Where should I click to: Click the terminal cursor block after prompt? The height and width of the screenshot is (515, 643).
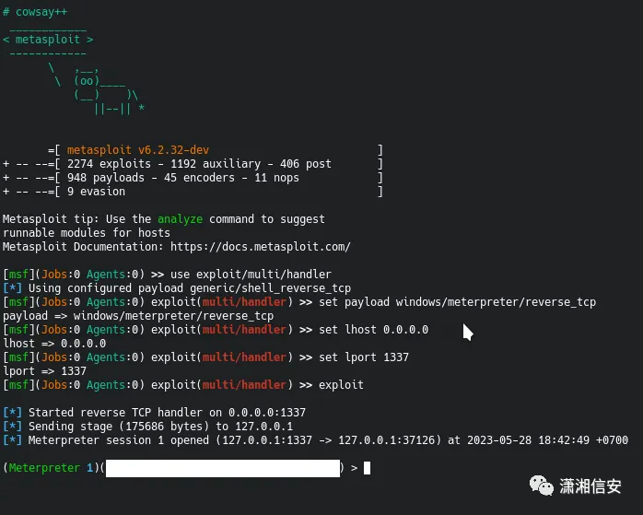(367, 468)
